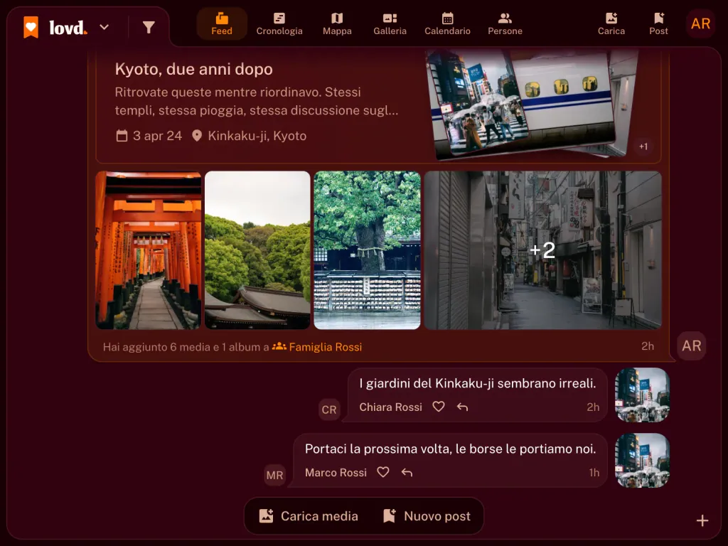Open the temple roof and trees photo
Screen dimensions: 728x546
click(x=257, y=250)
